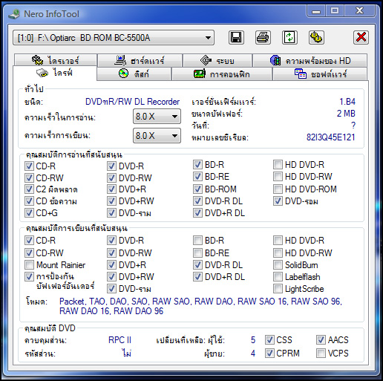Open the ซอฟต์แวร์ tab
383x381 pixels.
pos(320,74)
